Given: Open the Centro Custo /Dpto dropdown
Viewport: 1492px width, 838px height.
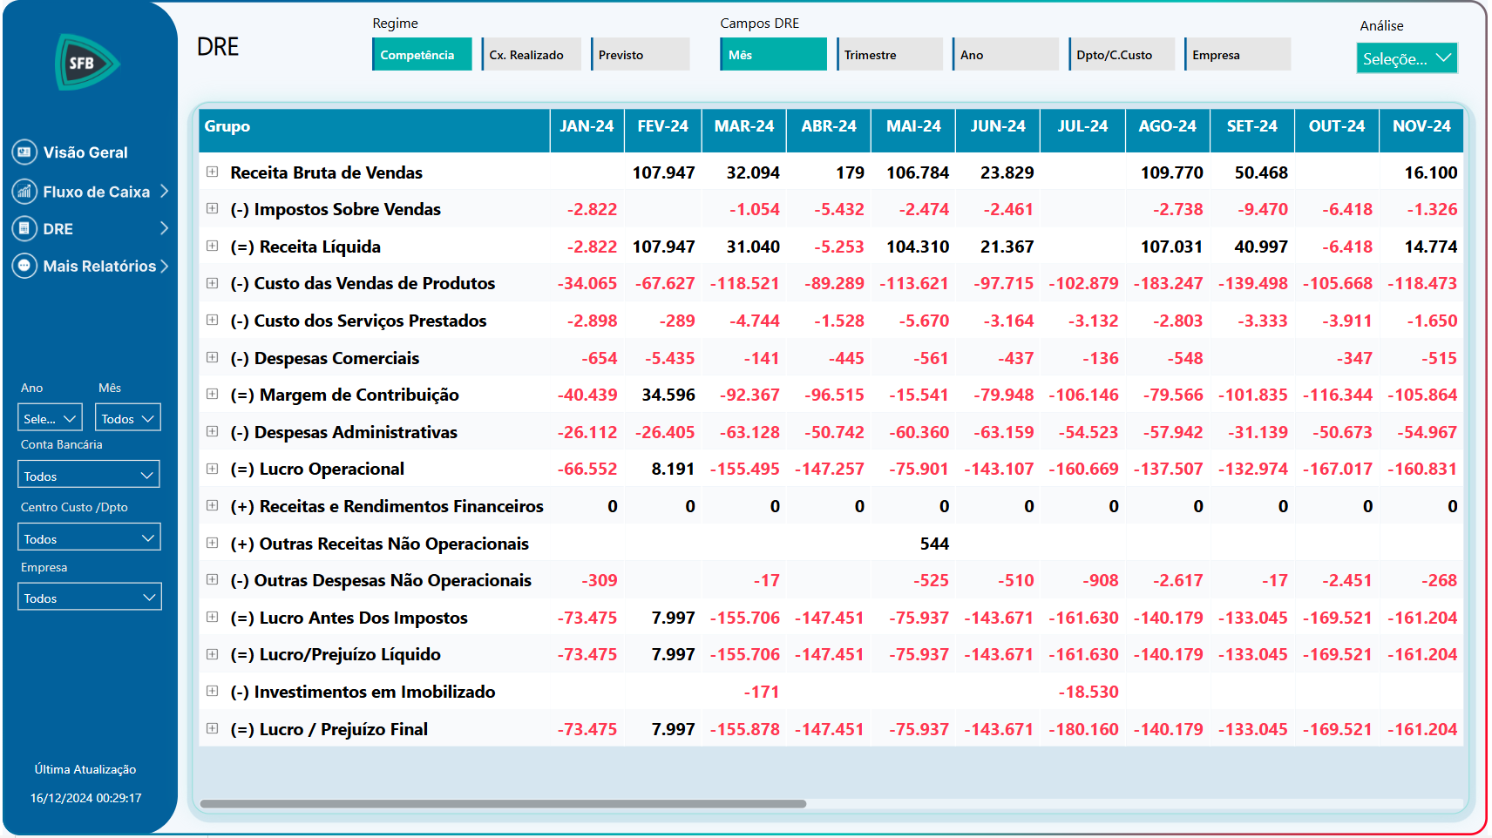Looking at the screenshot, I should [89, 537].
